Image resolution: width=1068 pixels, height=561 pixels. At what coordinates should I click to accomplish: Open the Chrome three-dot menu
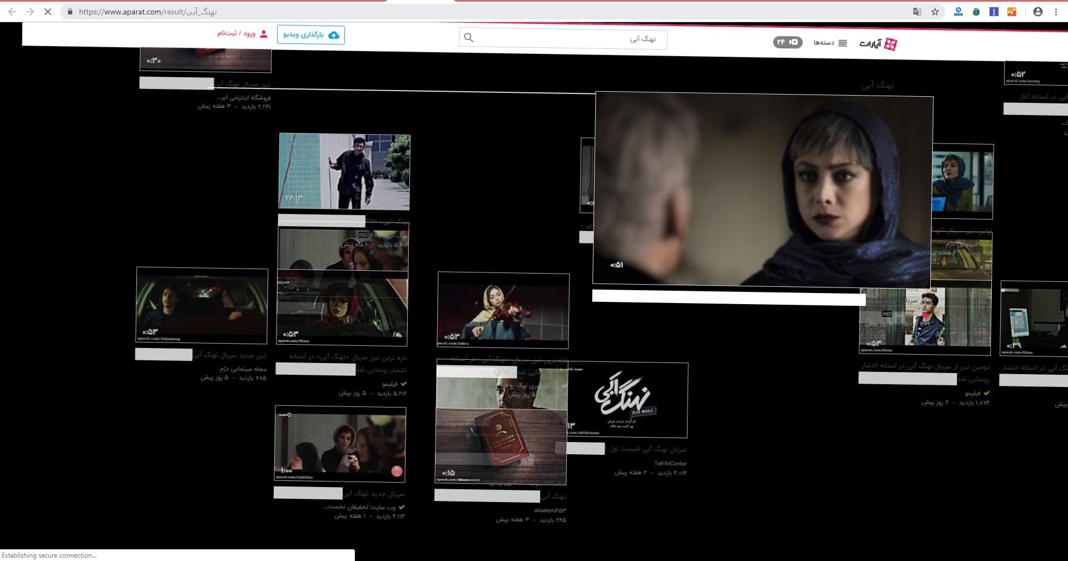[1056, 12]
